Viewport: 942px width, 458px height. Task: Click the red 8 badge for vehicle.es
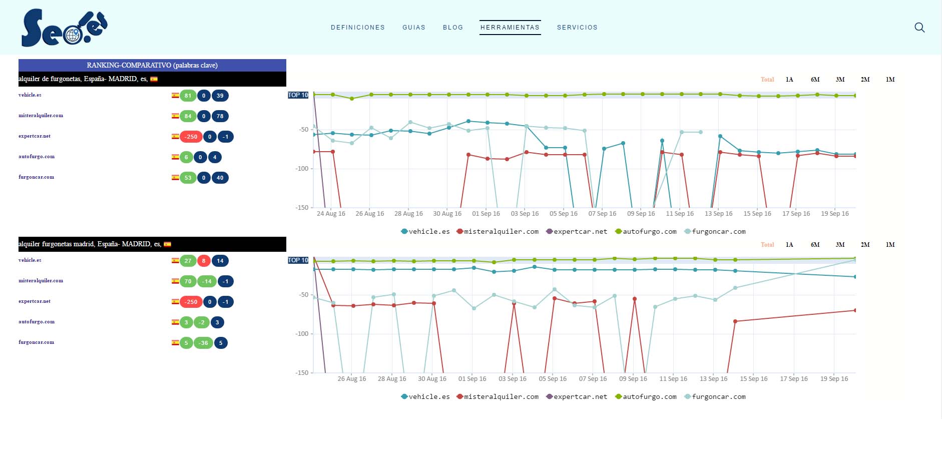(x=204, y=261)
